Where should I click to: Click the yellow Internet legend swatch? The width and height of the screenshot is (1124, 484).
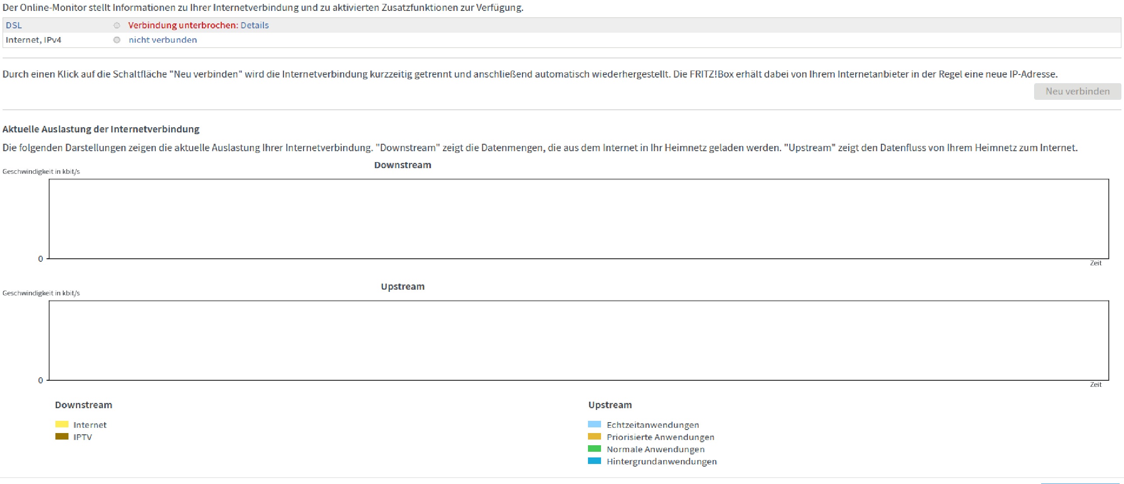click(x=62, y=424)
